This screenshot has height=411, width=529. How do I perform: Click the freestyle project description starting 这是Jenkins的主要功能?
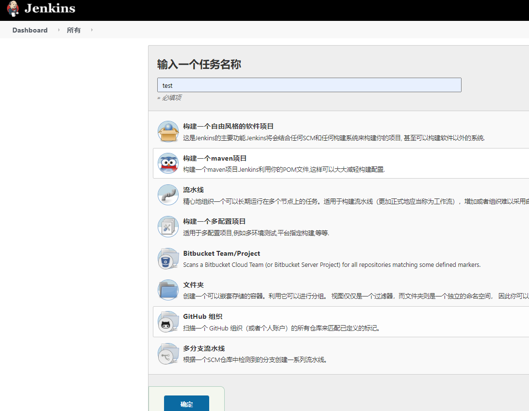[x=334, y=138]
